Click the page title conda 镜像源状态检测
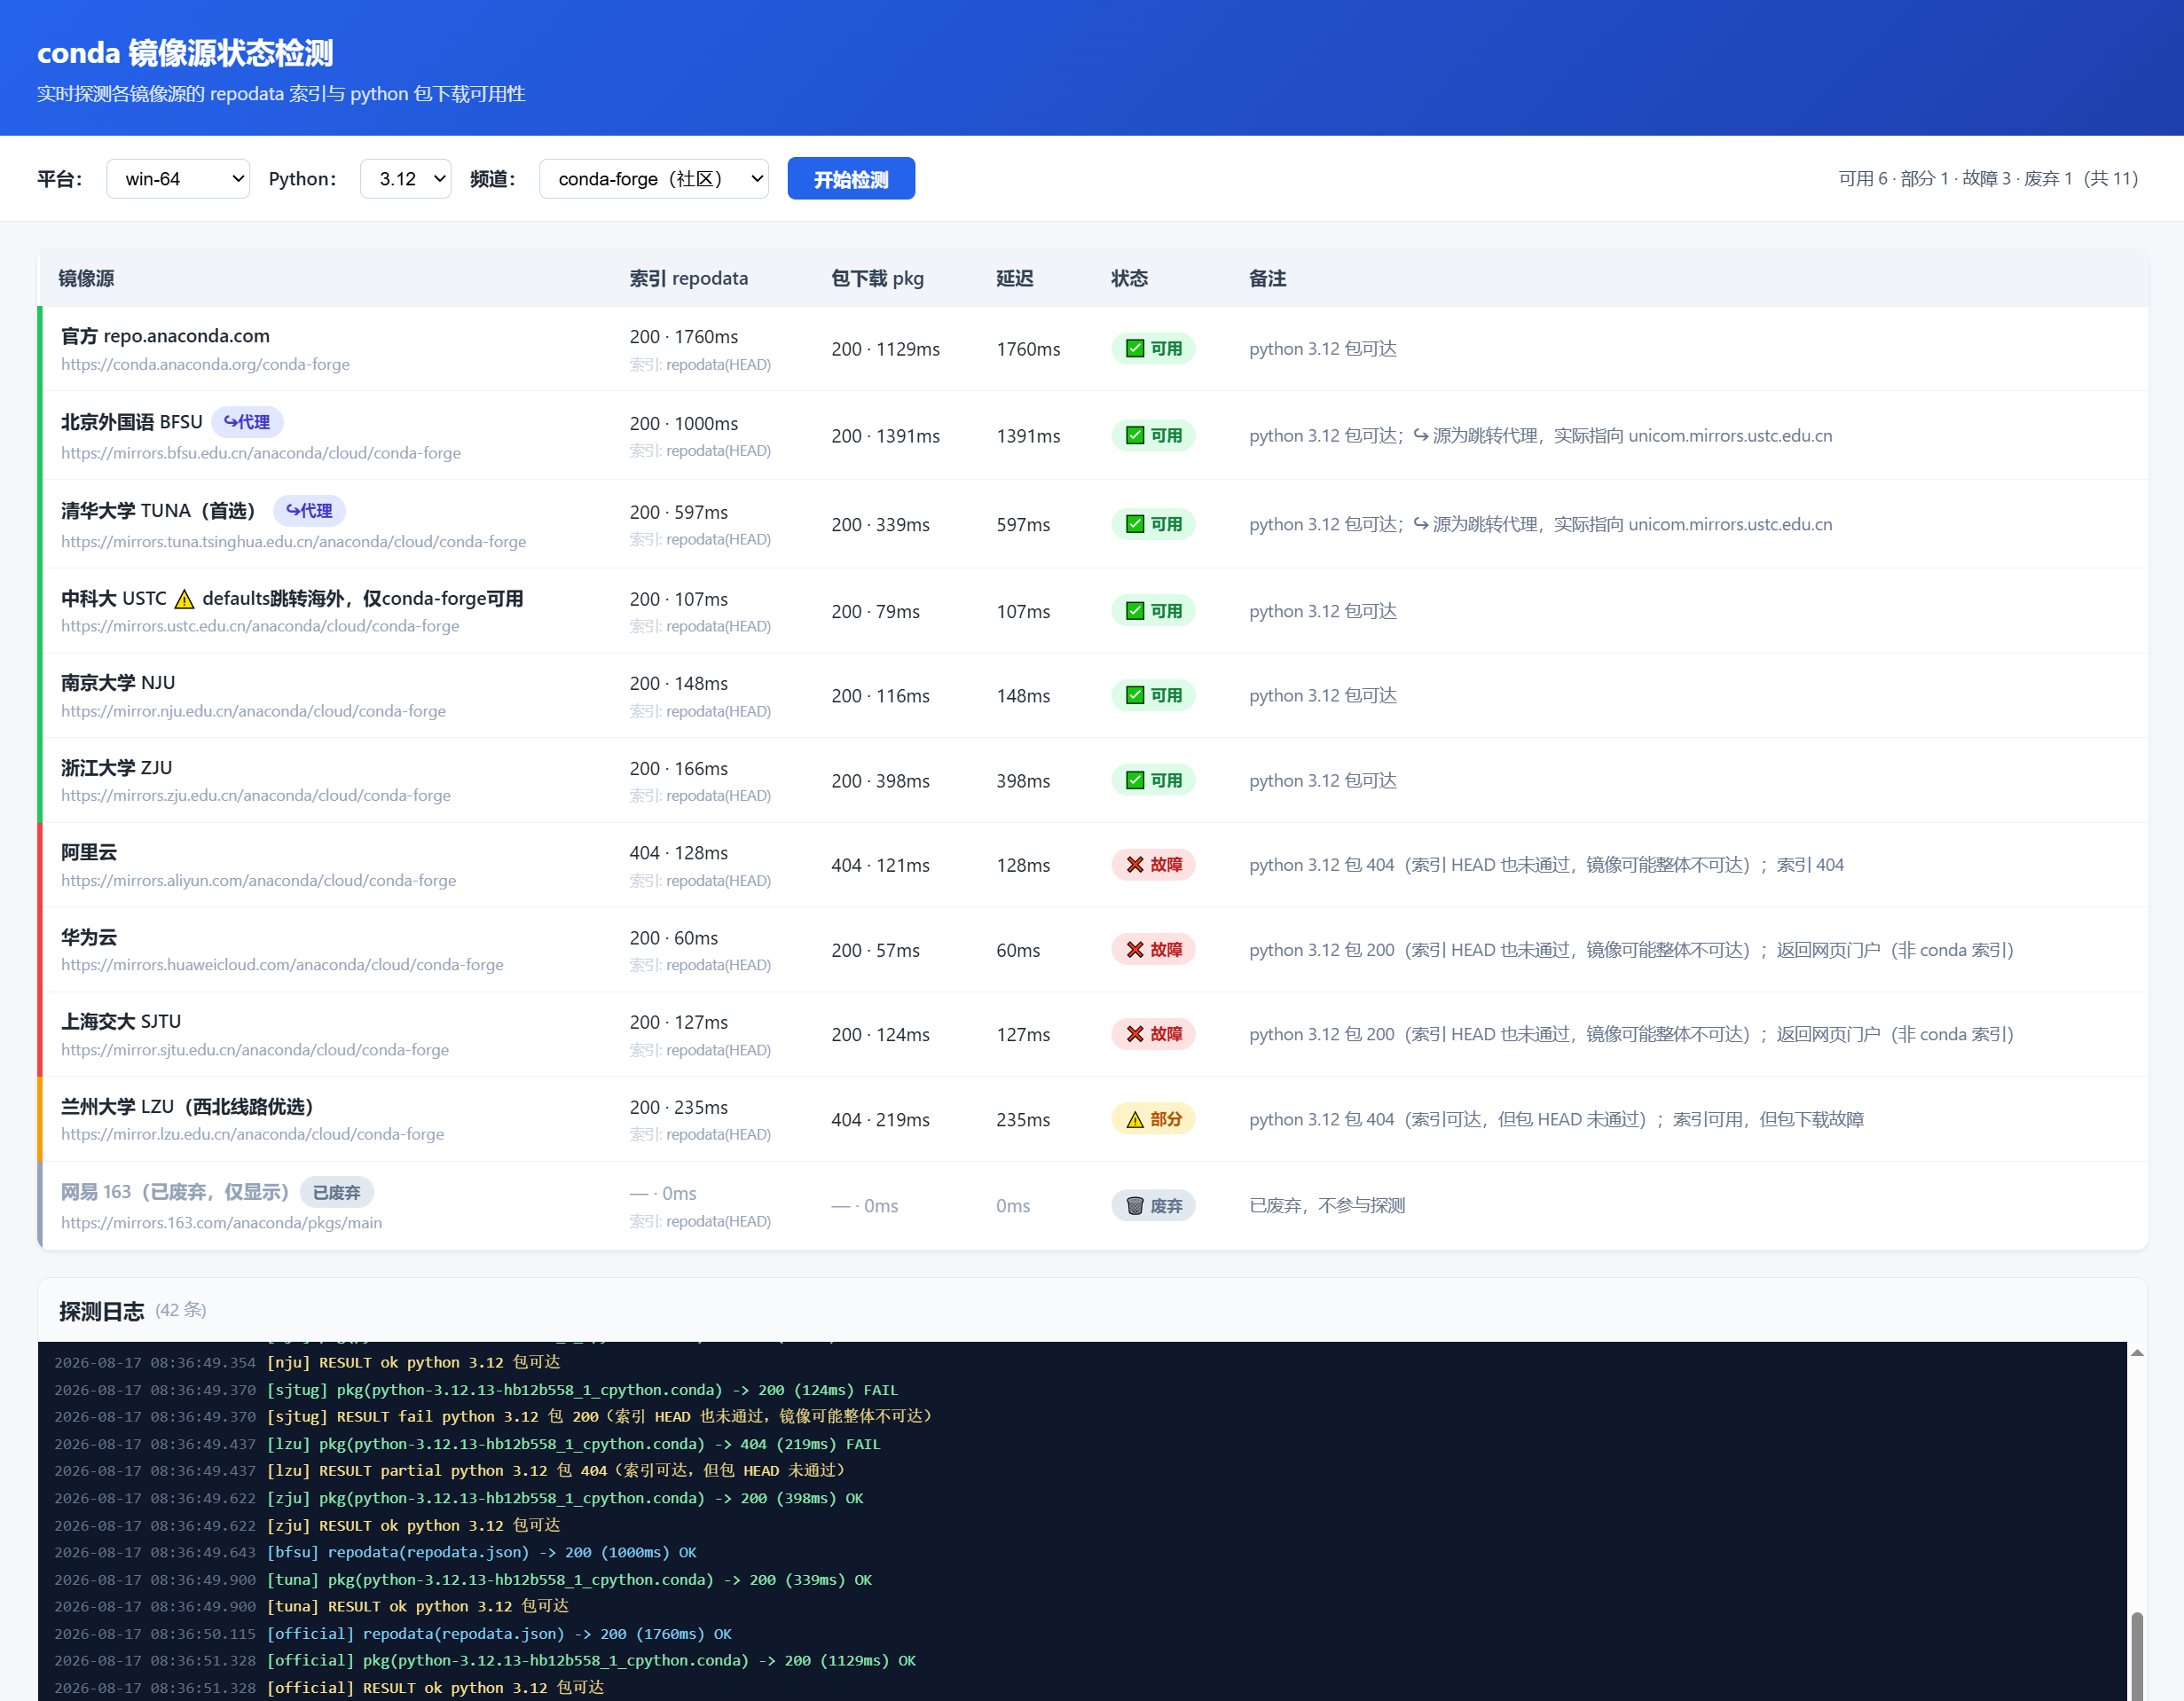Image resolution: width=2184 pixels, height=1701 pixels. coord(185,53)
